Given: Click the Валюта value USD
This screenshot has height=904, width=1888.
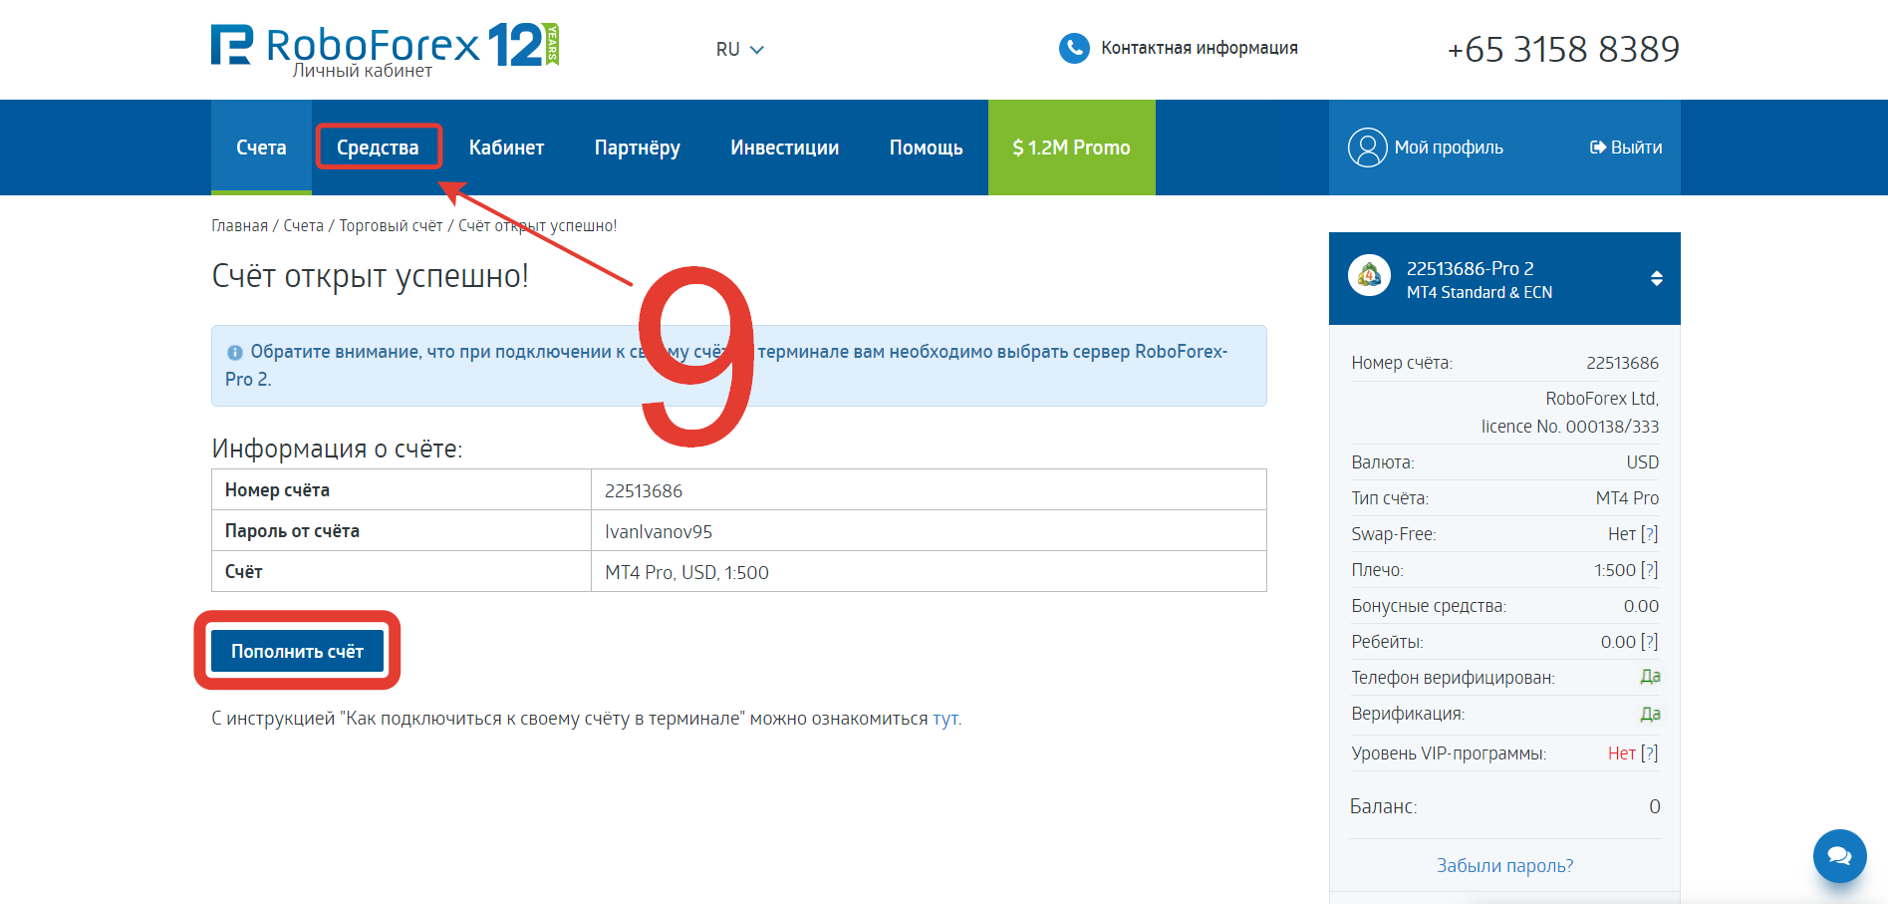Looking at the screenshot, I should pyautogui.click(x=1643, y=462).
